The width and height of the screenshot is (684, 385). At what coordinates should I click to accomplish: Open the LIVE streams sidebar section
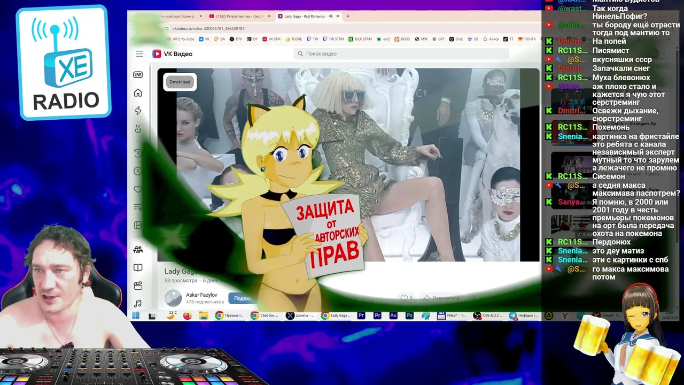[138, 75]
